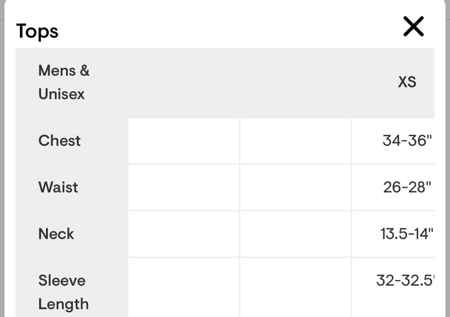The height and width of the screenshot is (317, 450).
Task: Select the Waist row label
Action: (58, 187)
